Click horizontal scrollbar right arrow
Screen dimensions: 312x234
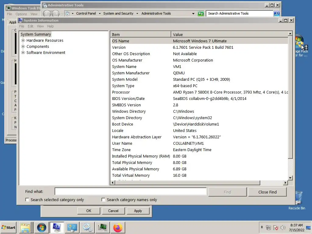(285, 183)
